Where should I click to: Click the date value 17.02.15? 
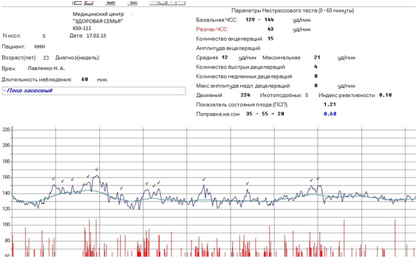[x=96, y=36]
